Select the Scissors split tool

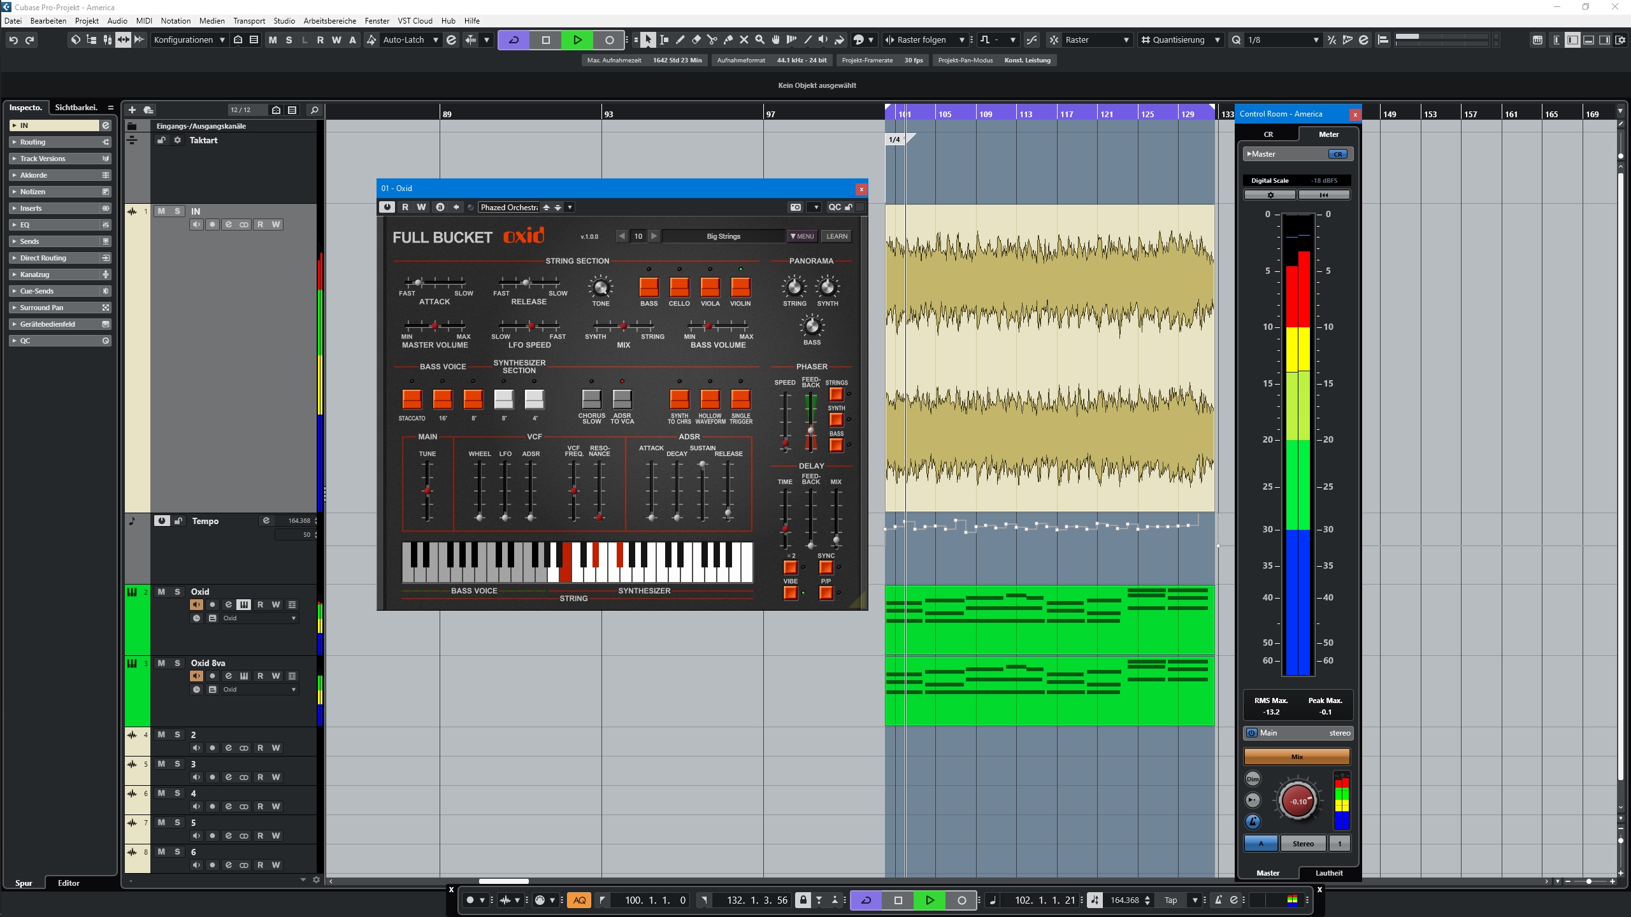click(712, 39)
